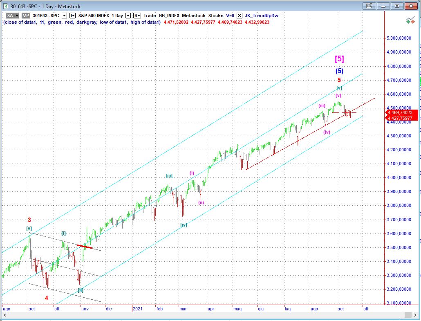Click the red 4.427,75977 price tag
Screen dimensions: 421x321
click(401, 118)
